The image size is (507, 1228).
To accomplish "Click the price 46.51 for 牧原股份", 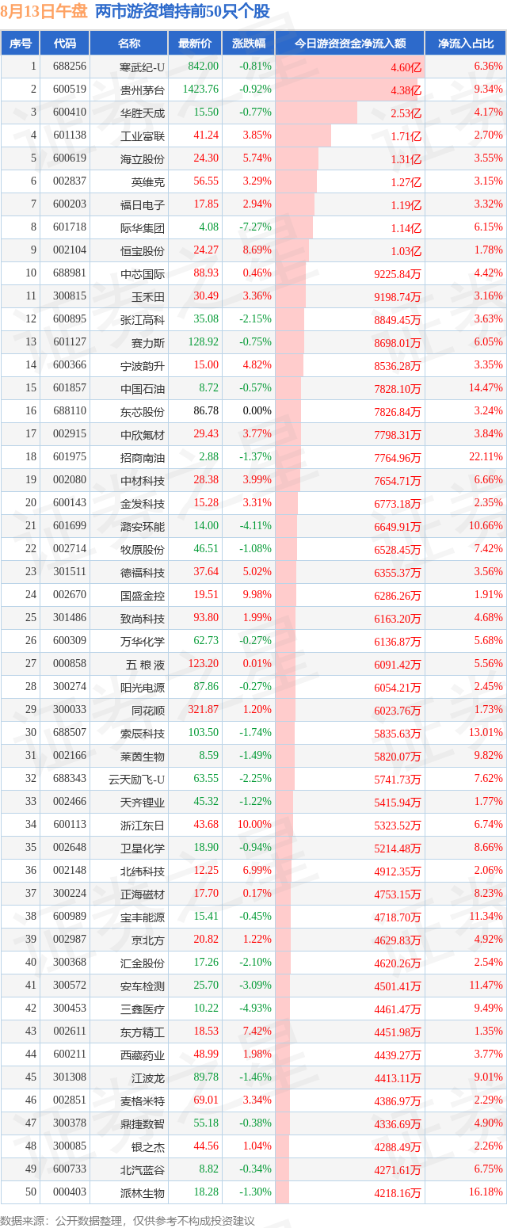I will (x=206, y=549).
